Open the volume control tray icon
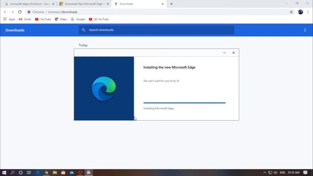Image resolution: width=313 pixels, height=176 pixels. (x=276, y=173)
